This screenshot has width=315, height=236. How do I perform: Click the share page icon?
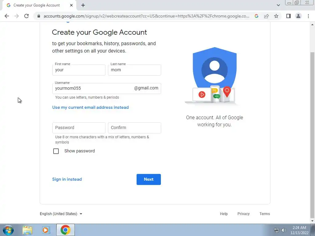tap(266, 16)
